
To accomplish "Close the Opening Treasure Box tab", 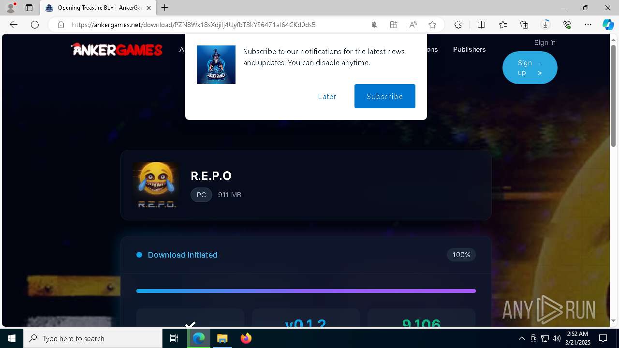I will 148,8.
